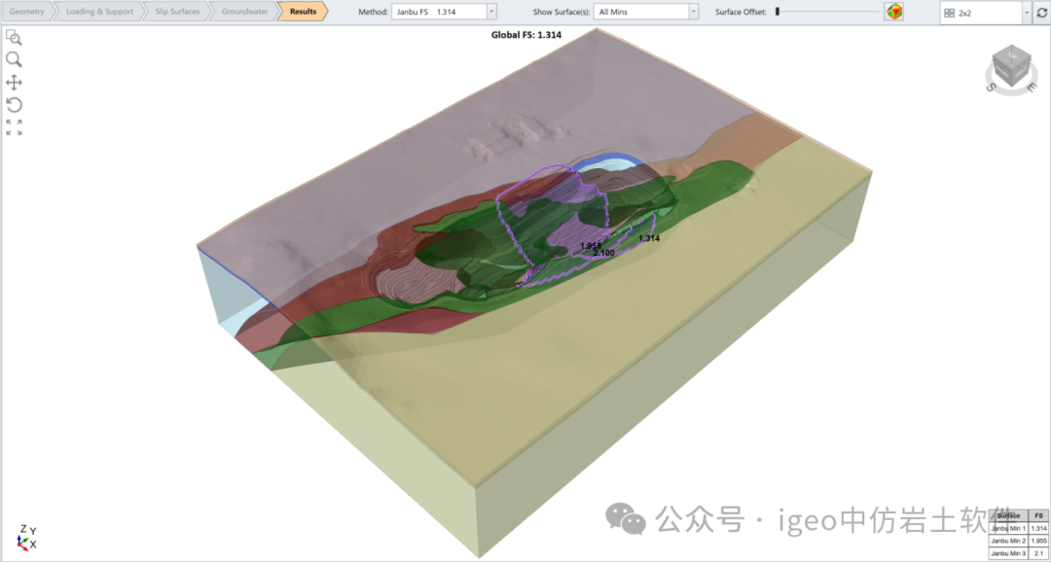This screenshot has width=1051, height=562.
Task: Go to the Slip Surfaces tab
Action: coord(178,12)
